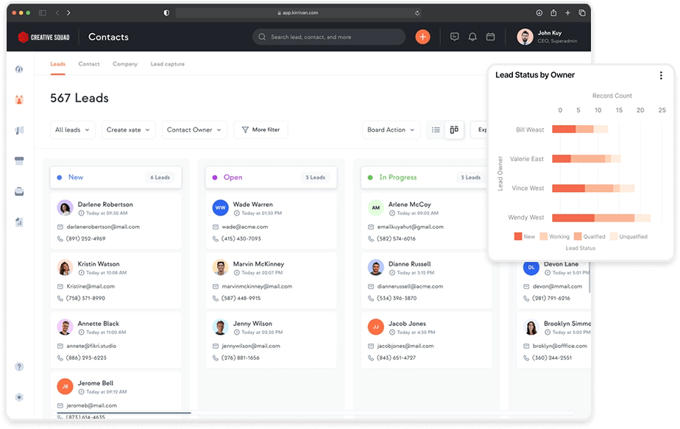Click Jerome Bell's JB avatar
The image size is (680, 429).
click(65, 386)
